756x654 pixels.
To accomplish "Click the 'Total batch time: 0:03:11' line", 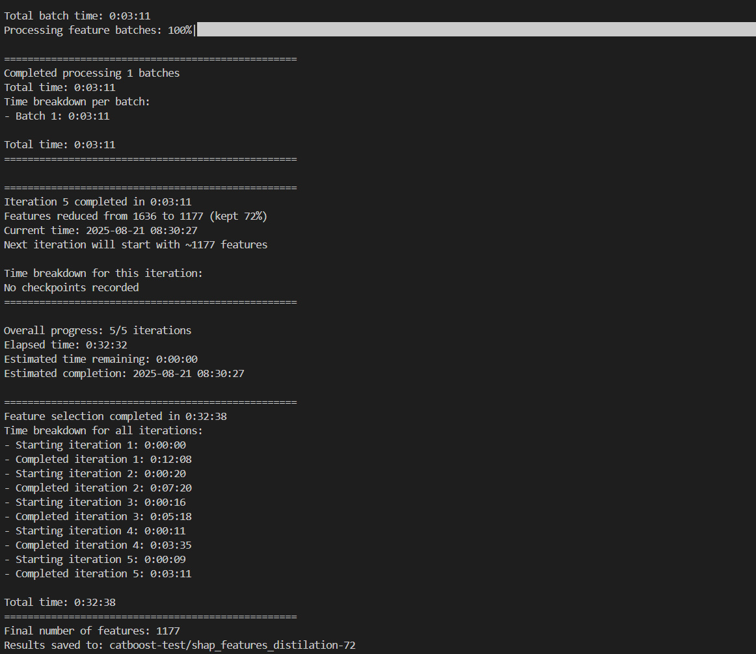I will pos(77,15).
